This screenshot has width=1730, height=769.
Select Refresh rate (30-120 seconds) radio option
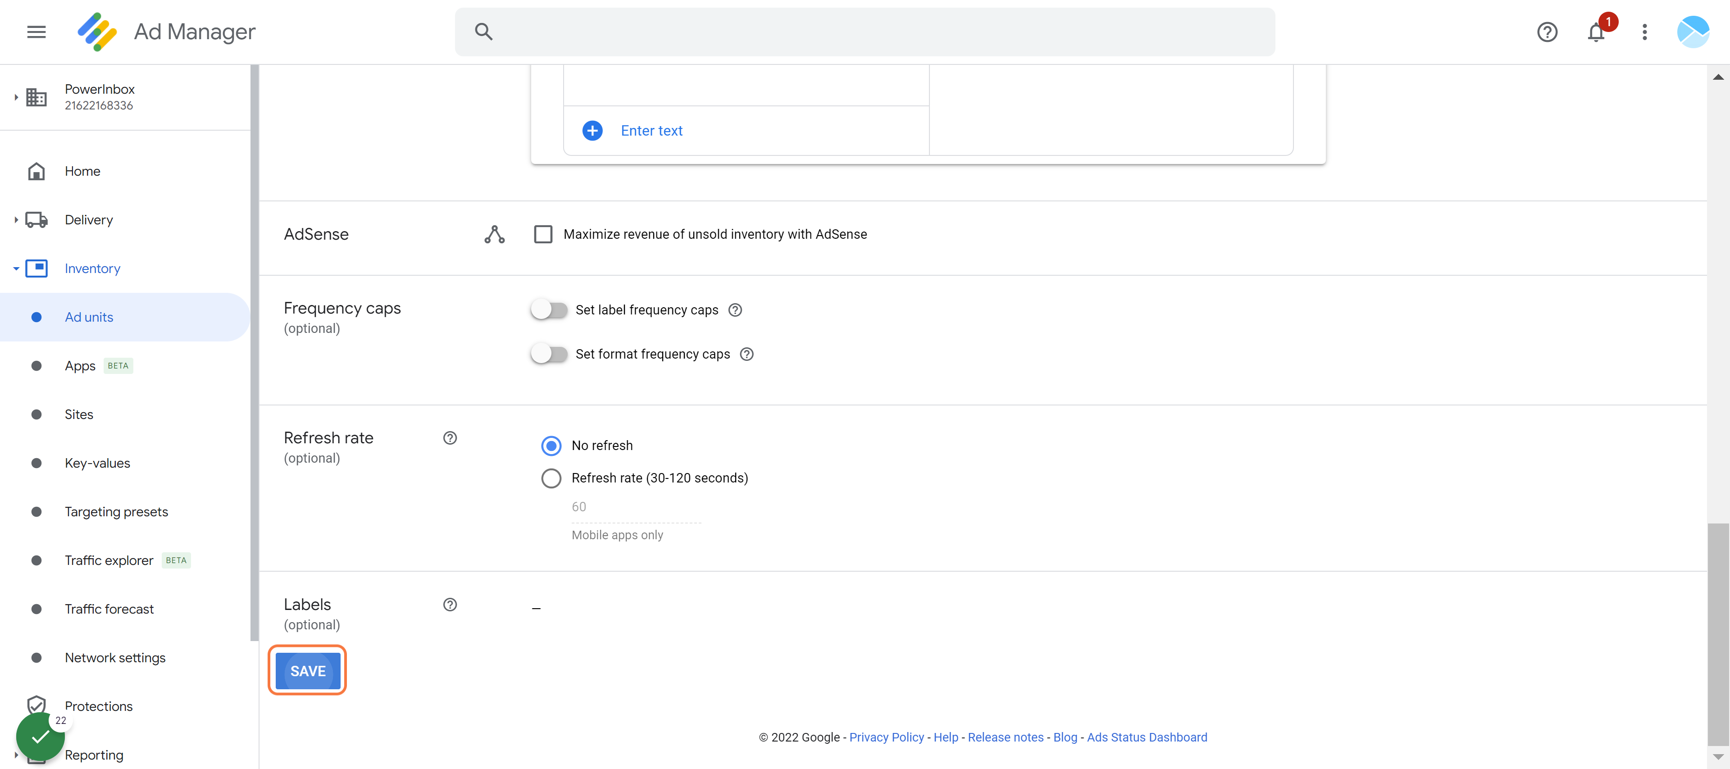click(x=551, y=478)
